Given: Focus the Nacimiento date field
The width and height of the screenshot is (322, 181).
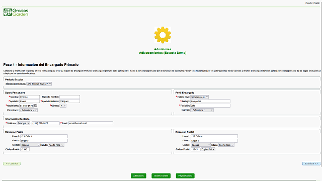Looking at the screenshot, I should 27,106.
